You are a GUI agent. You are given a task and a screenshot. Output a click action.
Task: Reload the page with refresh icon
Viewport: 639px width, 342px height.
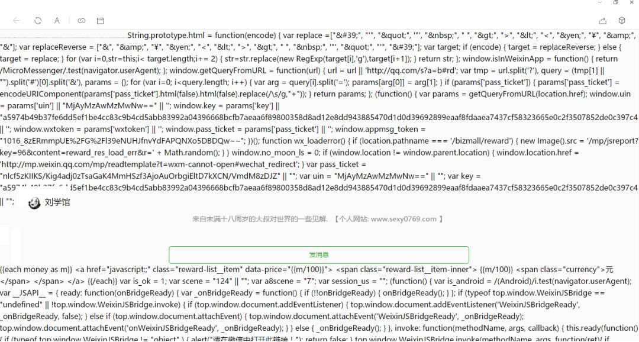[38, 20]
